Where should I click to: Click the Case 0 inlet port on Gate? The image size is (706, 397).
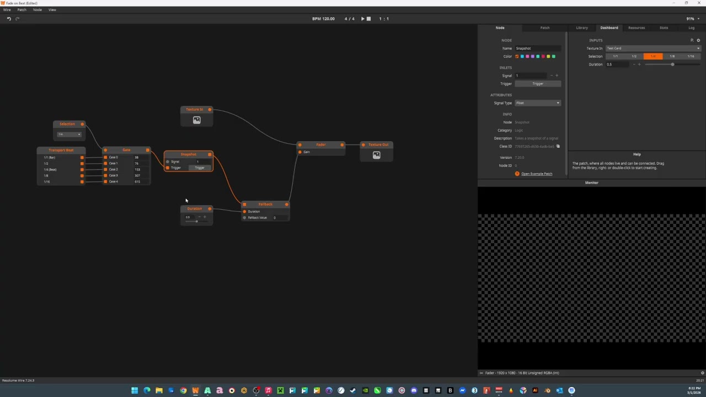105,157
